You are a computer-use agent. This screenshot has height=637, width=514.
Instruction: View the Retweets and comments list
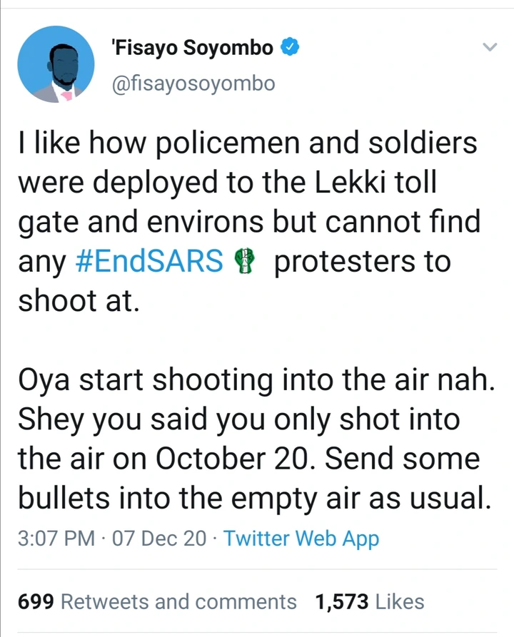click(x=178, y=602)
